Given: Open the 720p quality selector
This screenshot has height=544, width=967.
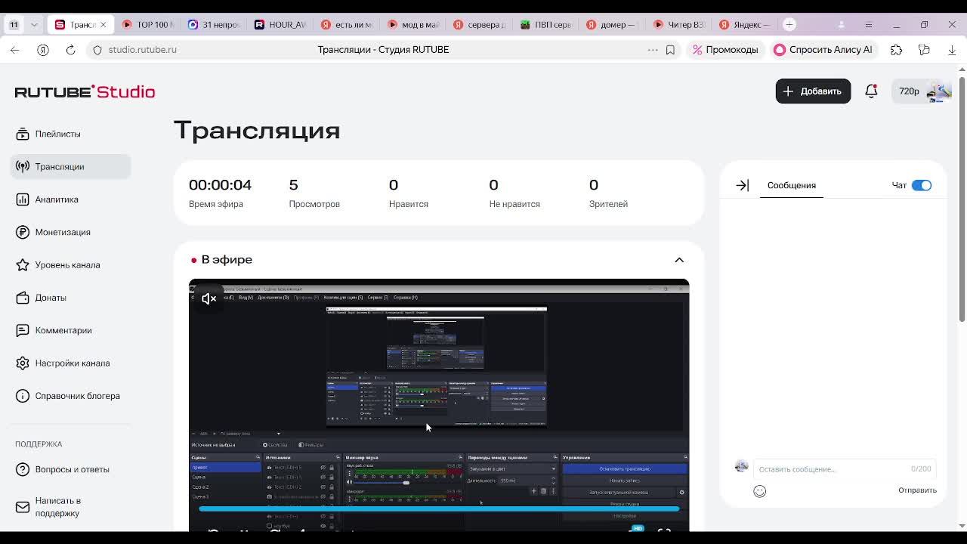Looking at the screenshot, I should tap(909, 91).
